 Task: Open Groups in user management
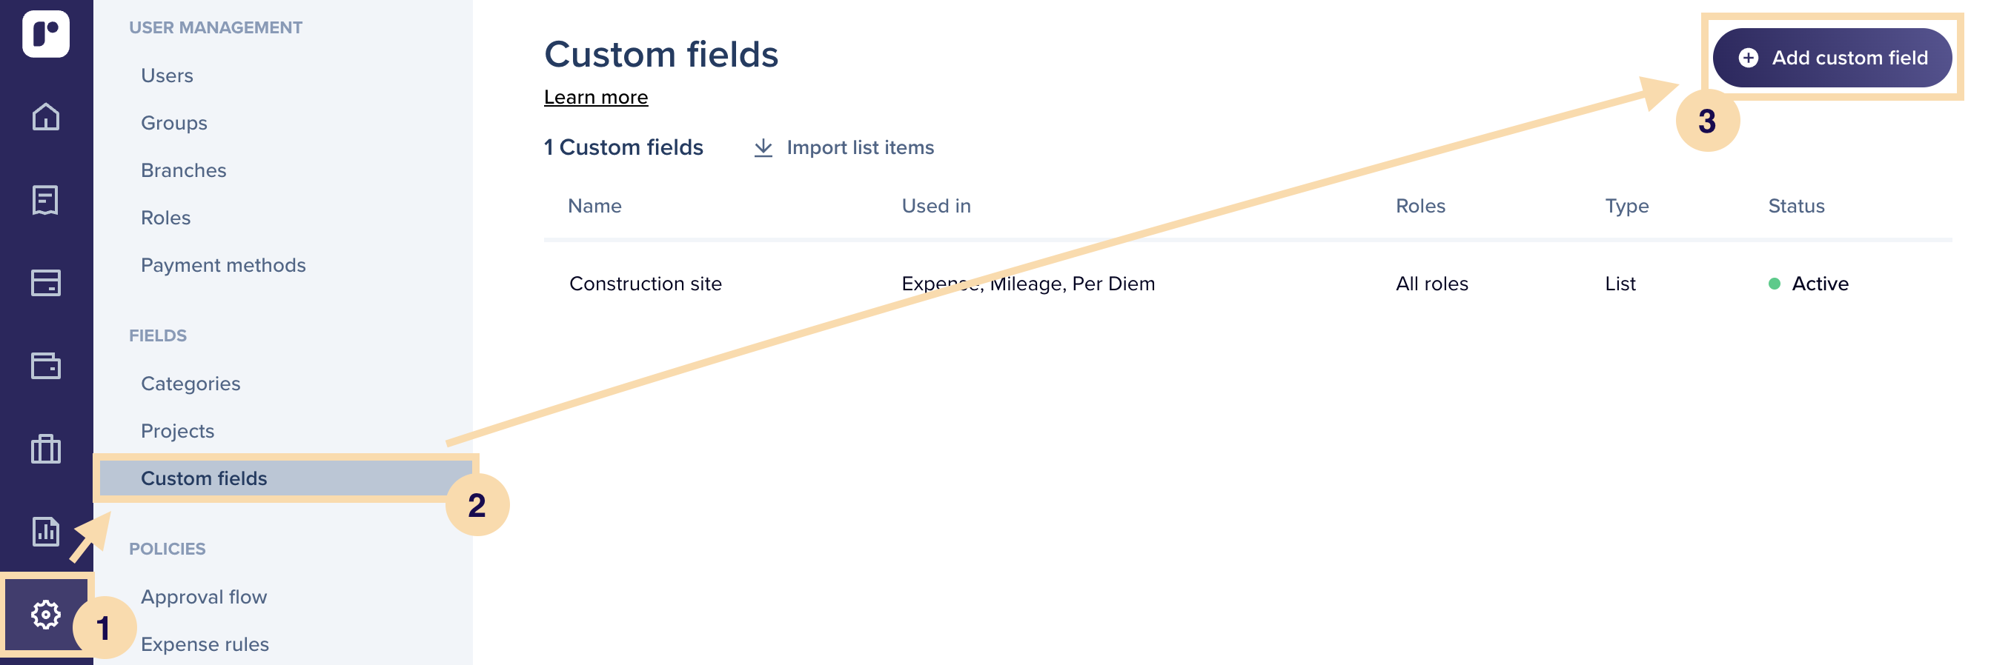click(174, 123)
